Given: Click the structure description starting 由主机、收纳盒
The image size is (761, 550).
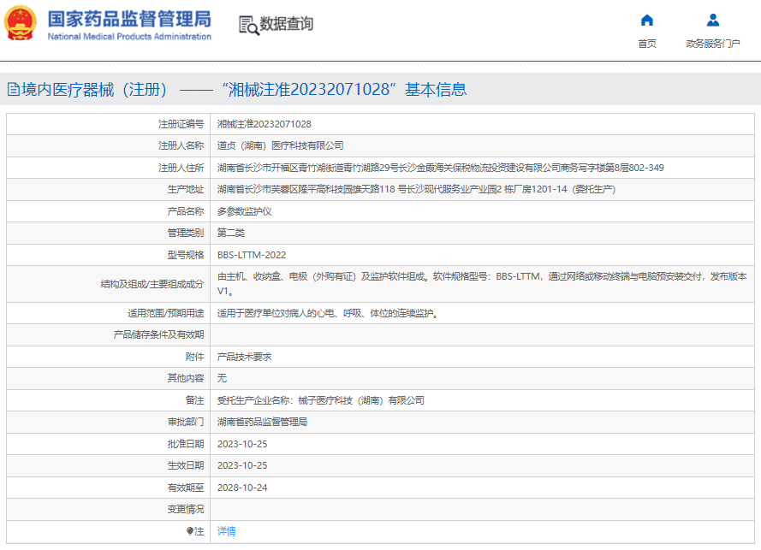Looking at the screenshot, I should [x=482, y=284].
